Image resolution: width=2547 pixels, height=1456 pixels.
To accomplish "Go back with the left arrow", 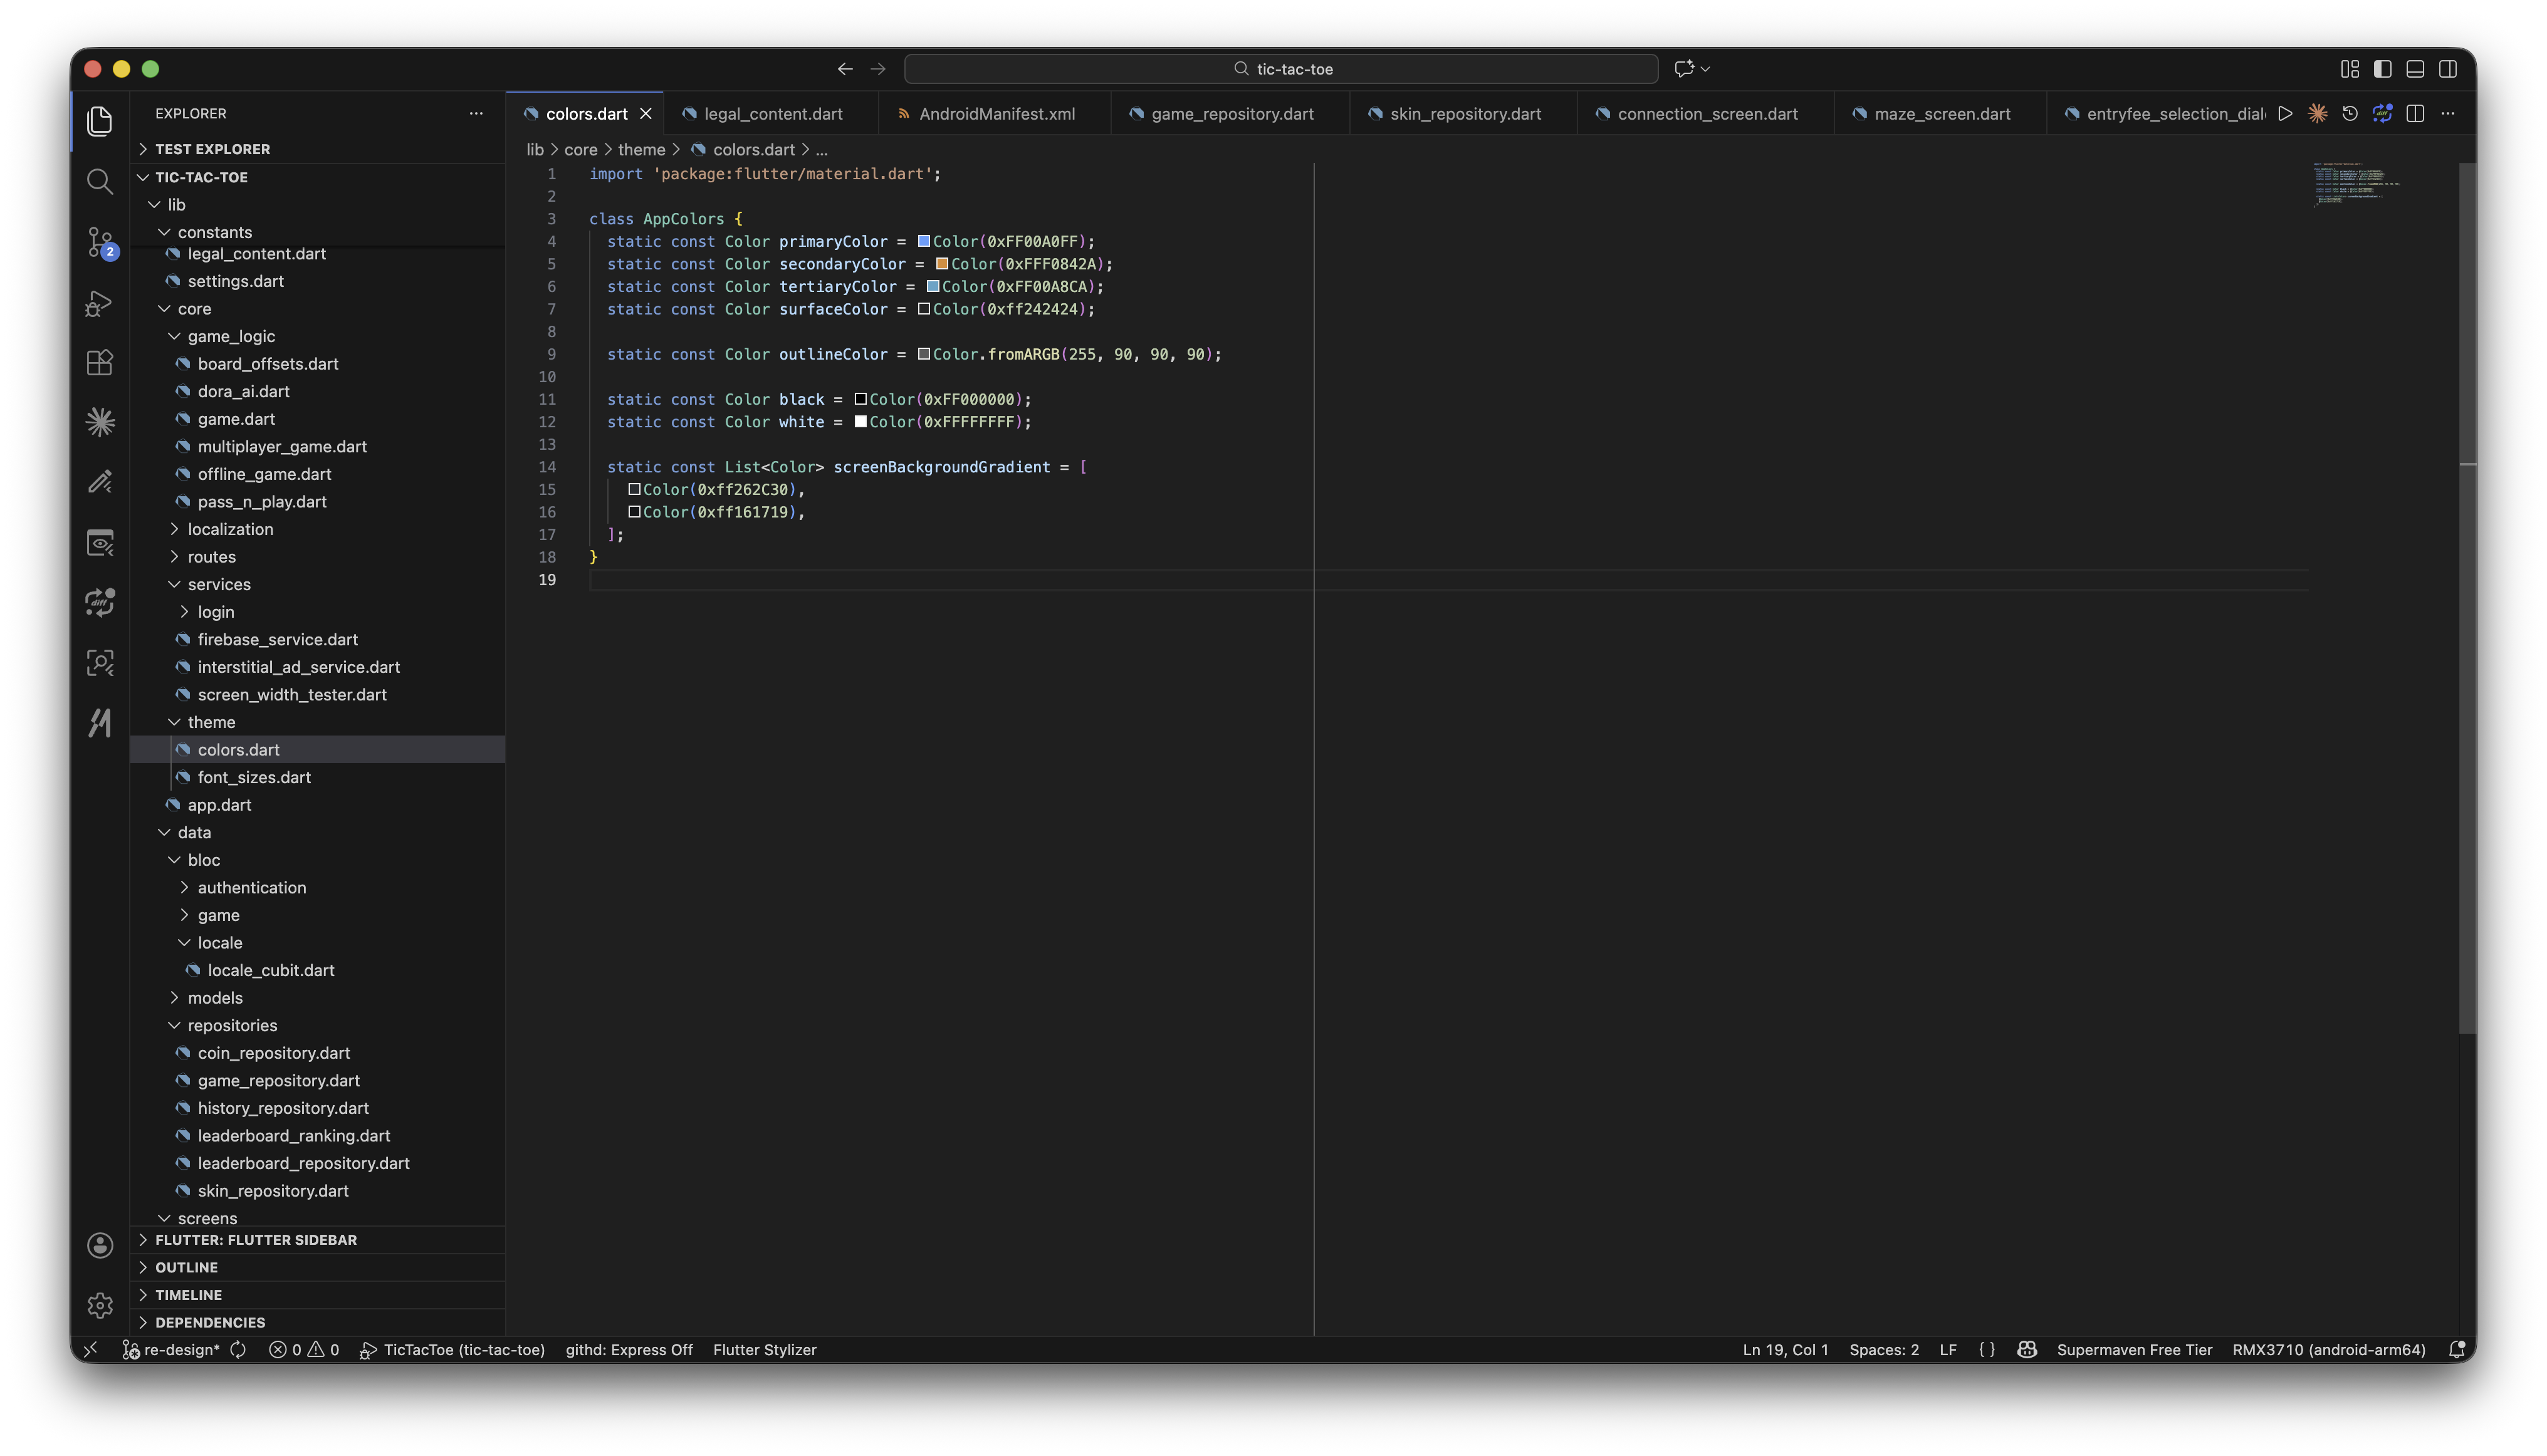I will pos(845,69).
